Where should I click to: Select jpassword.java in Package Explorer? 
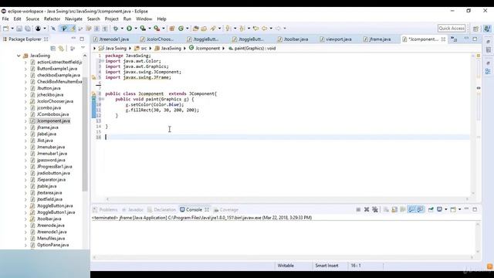pyautogui.click(x=51, y=160)
